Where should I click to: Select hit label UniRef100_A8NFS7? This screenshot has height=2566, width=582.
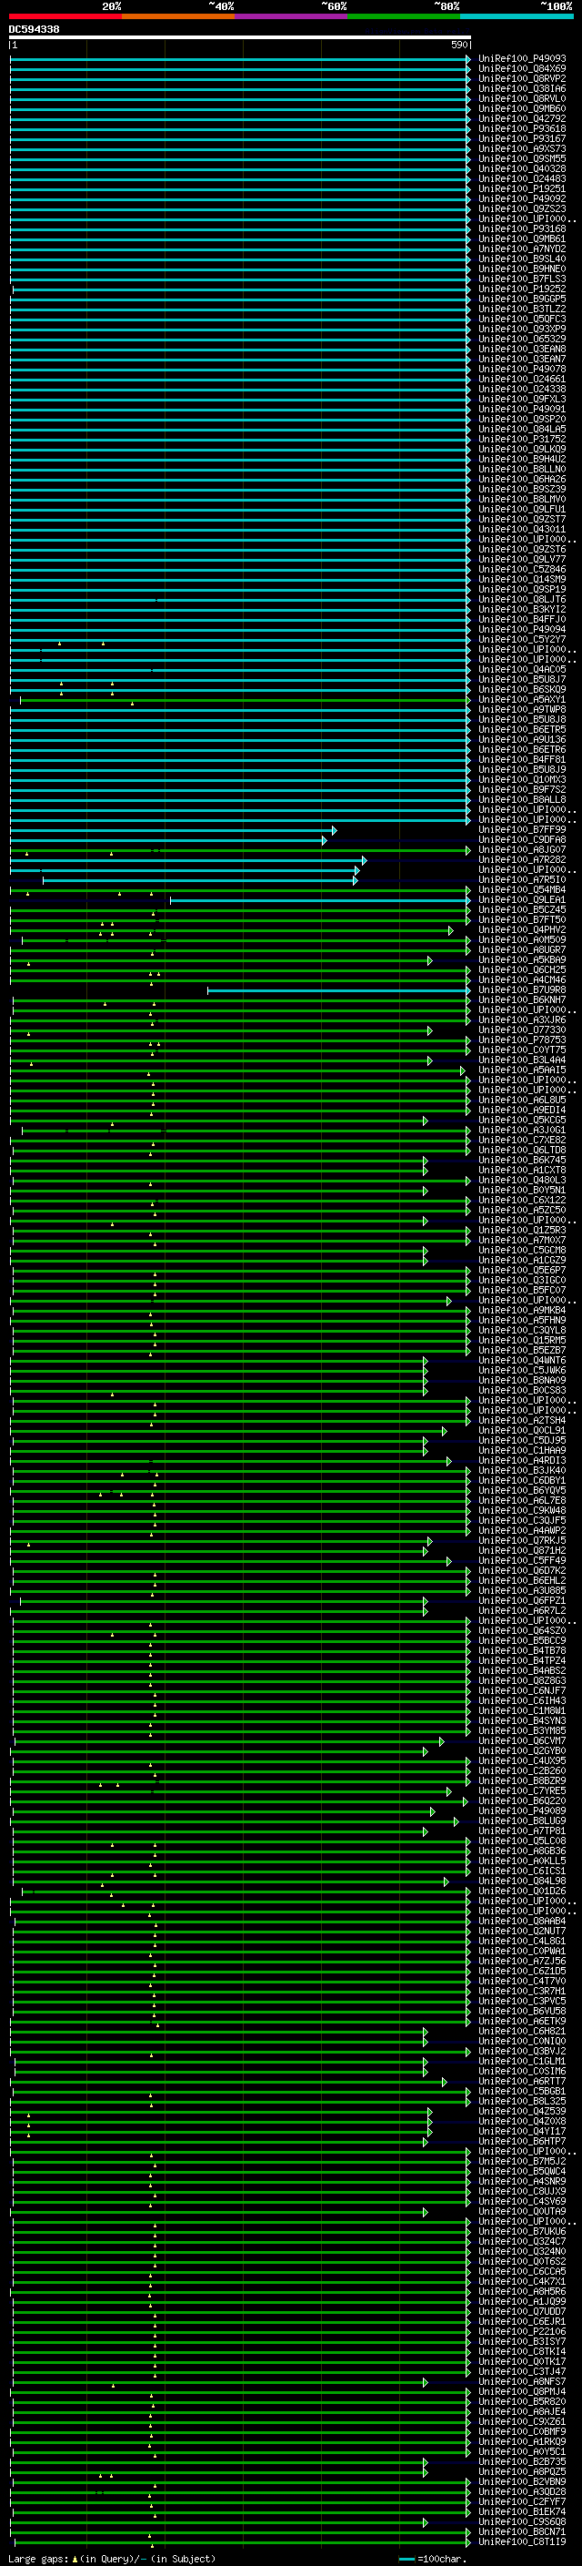(522, 2382)
